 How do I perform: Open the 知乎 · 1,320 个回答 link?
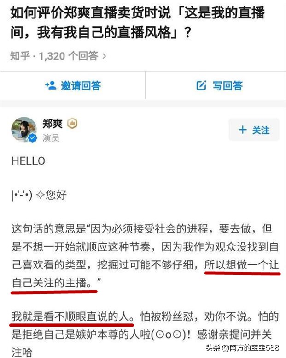point(58,56)
